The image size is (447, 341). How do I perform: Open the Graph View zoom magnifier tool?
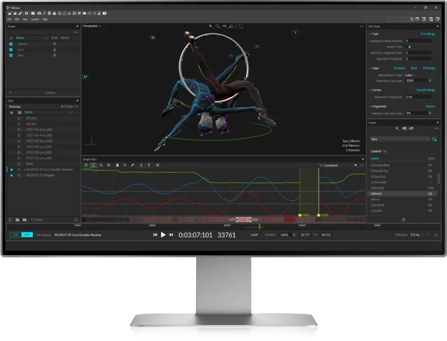101,165
